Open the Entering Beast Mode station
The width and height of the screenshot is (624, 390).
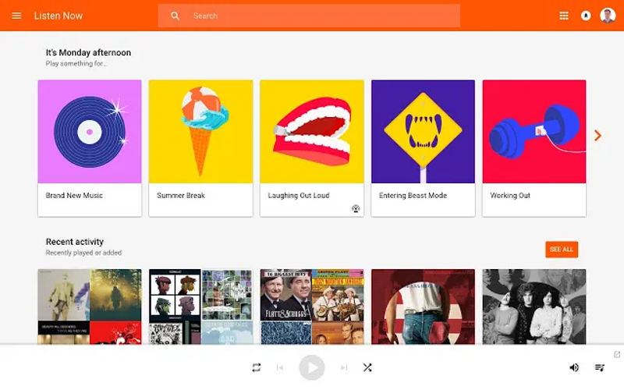423,147
